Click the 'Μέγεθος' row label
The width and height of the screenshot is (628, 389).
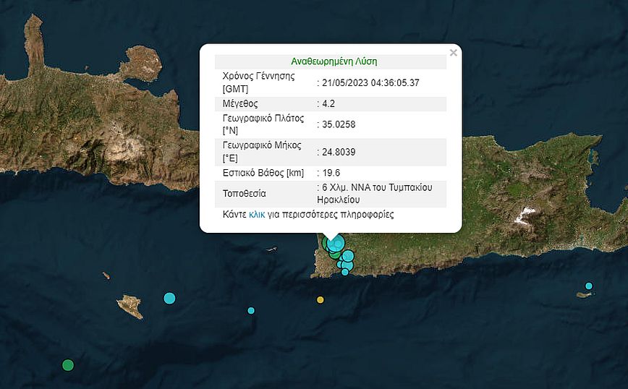(x=242, y=103)
